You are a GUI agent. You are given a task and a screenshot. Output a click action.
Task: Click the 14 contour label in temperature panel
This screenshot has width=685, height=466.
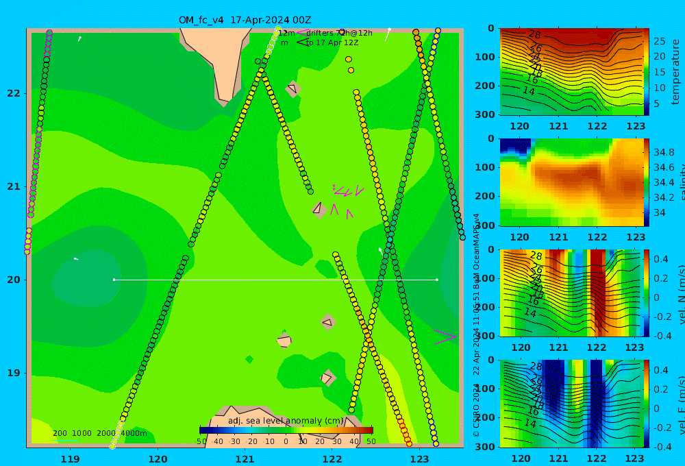click(x=529, y=91)
